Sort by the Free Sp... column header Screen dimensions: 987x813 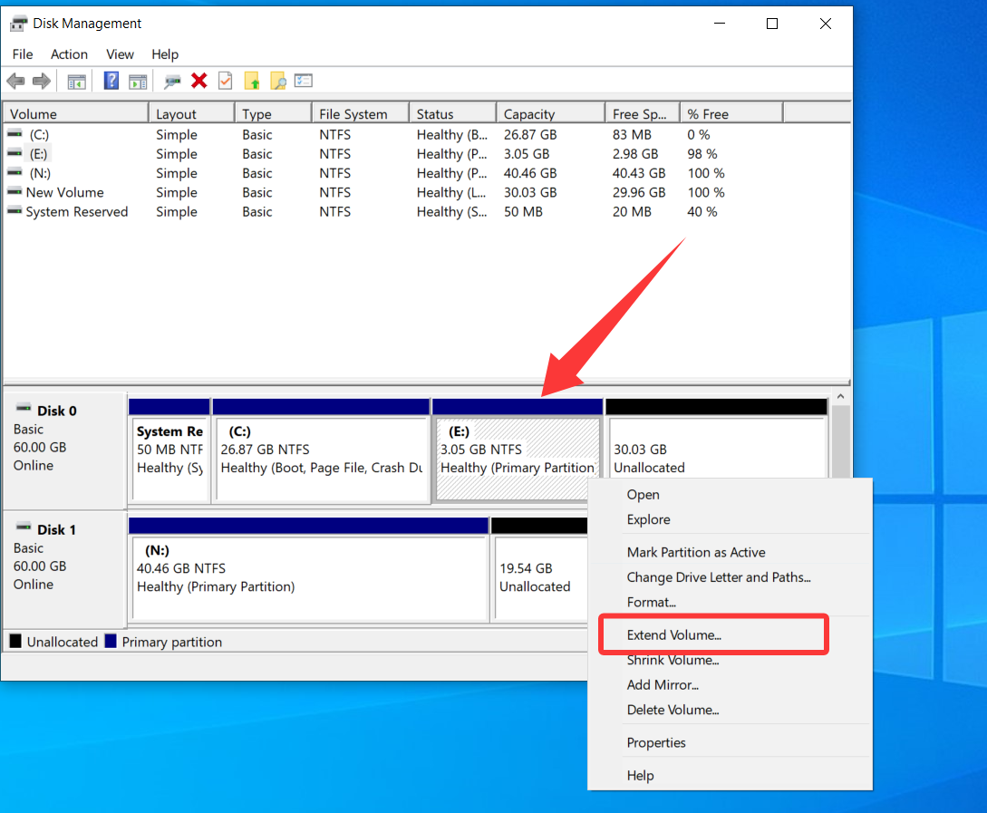[643, 114]
